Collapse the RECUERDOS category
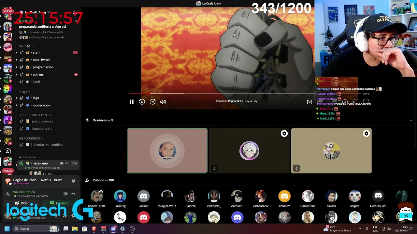Screen dimensions: 417x234 pos(31,138)
